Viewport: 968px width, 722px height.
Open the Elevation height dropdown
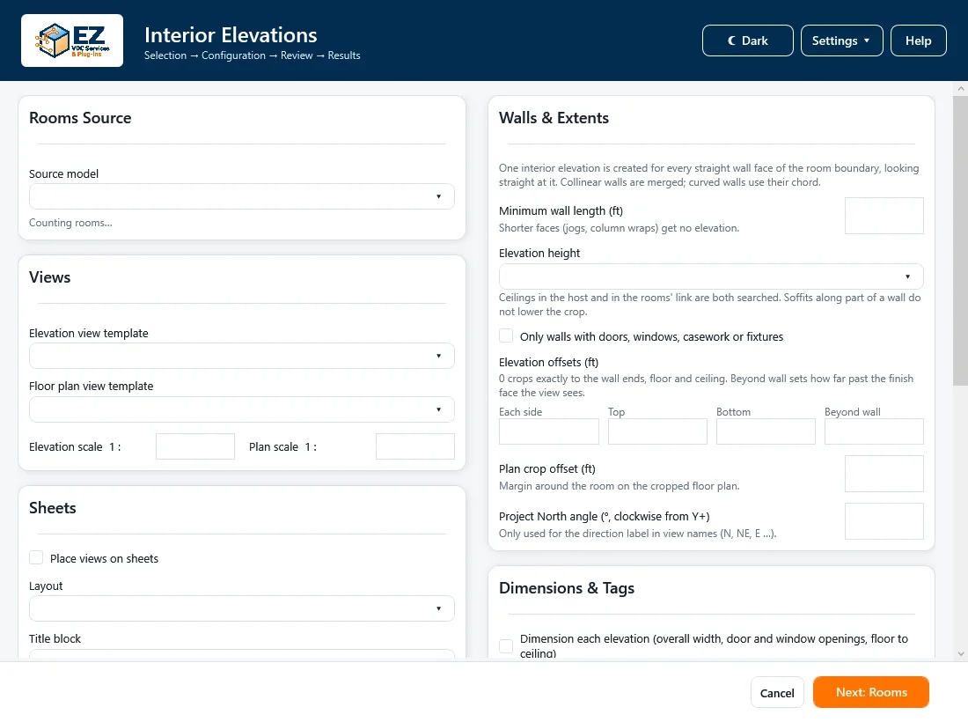710,276
